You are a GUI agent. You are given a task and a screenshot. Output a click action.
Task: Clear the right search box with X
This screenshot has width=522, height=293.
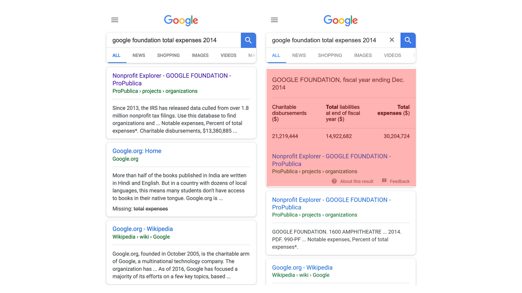pyautogui.click(x=392, y=40)
